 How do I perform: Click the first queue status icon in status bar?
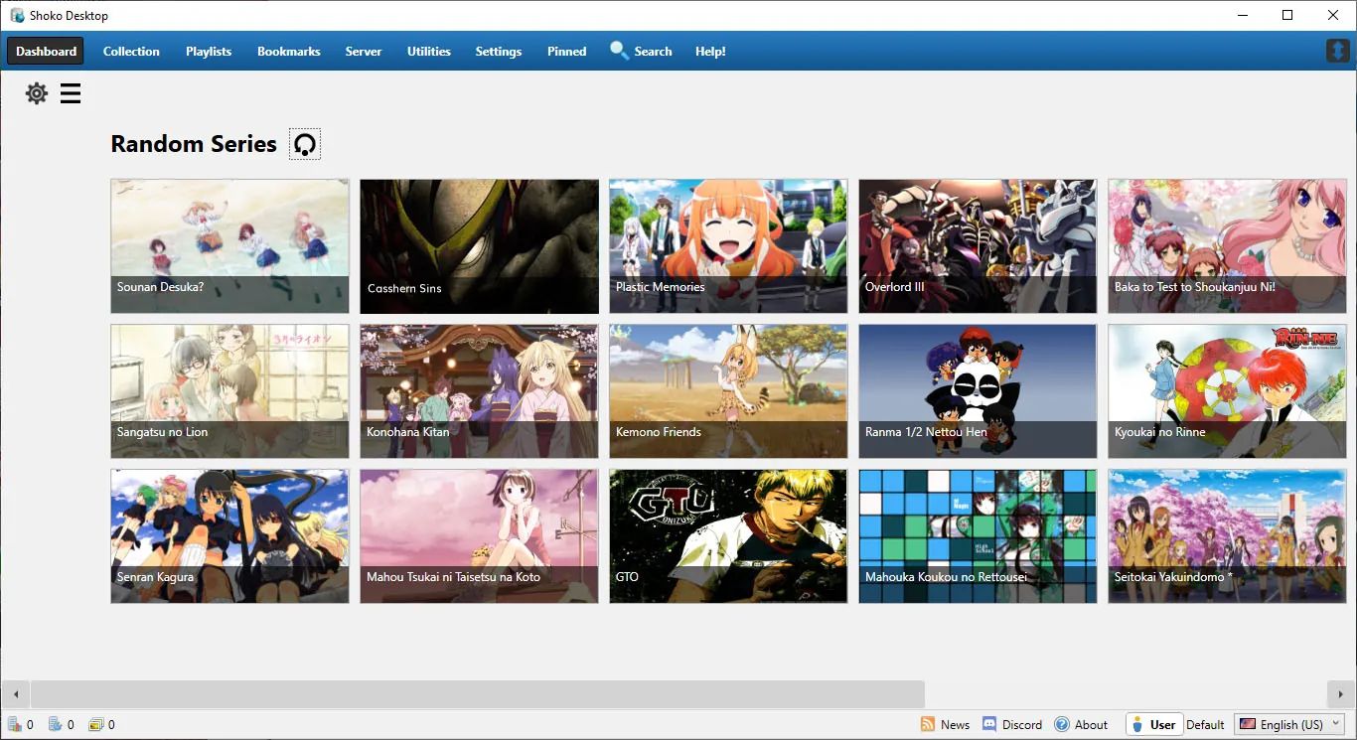click(15, 724)
